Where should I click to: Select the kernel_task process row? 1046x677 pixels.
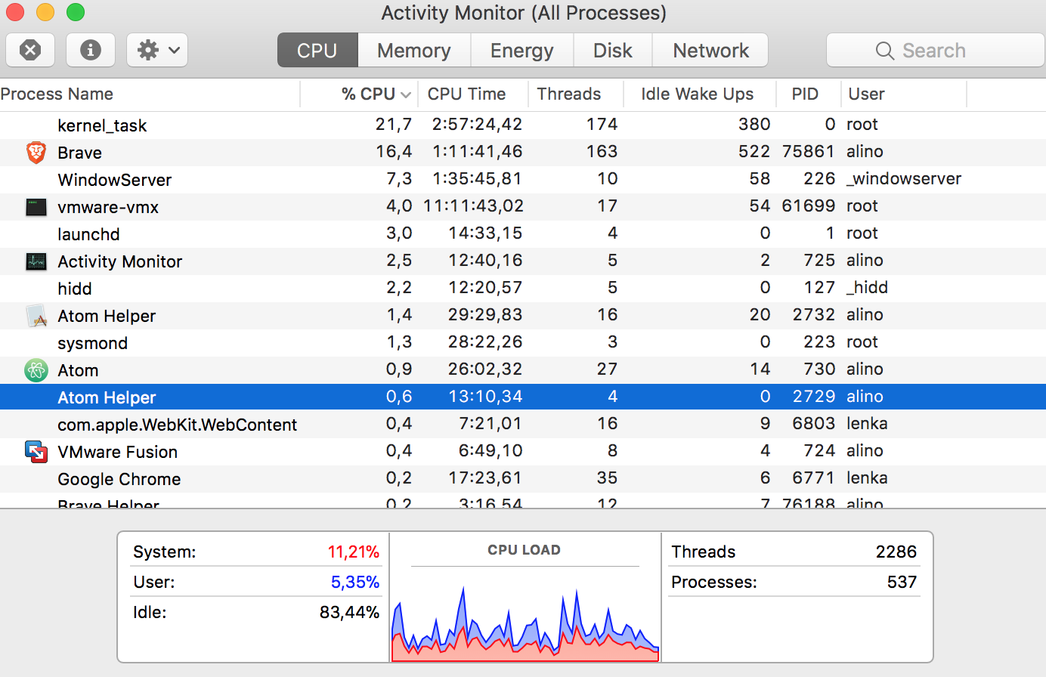pyautogui.click(x=523, y=125)
